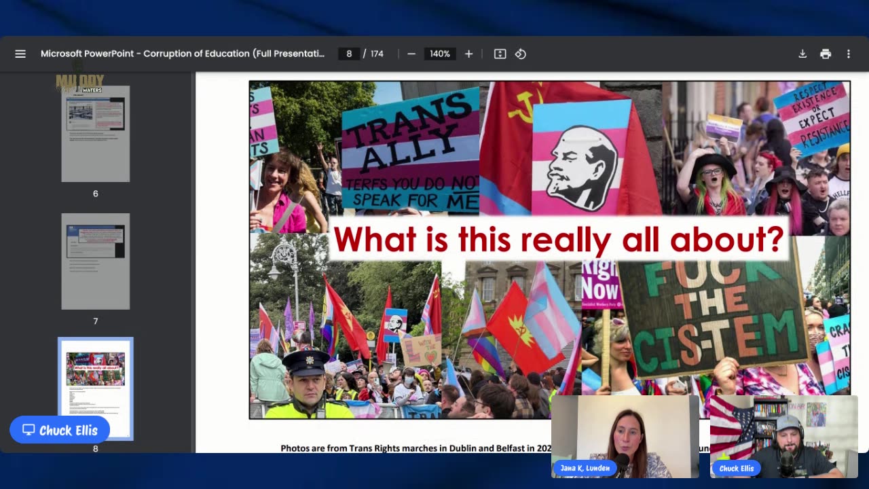The image size is (869, 489).
Task: Toggle the fit to page button
Action: [500, 54]
